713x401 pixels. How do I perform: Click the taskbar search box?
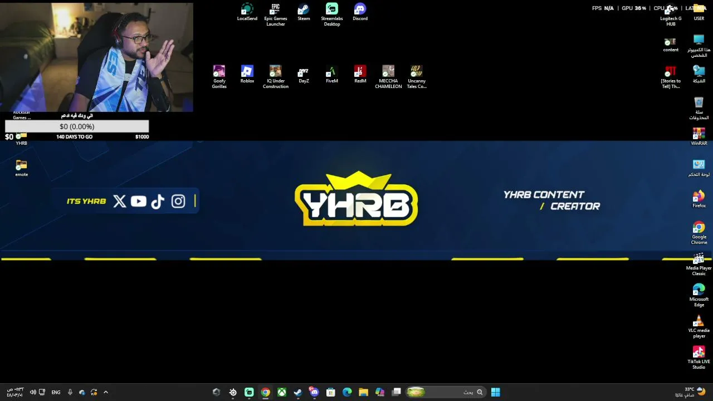pyautogui.click(x=446, y=392)
